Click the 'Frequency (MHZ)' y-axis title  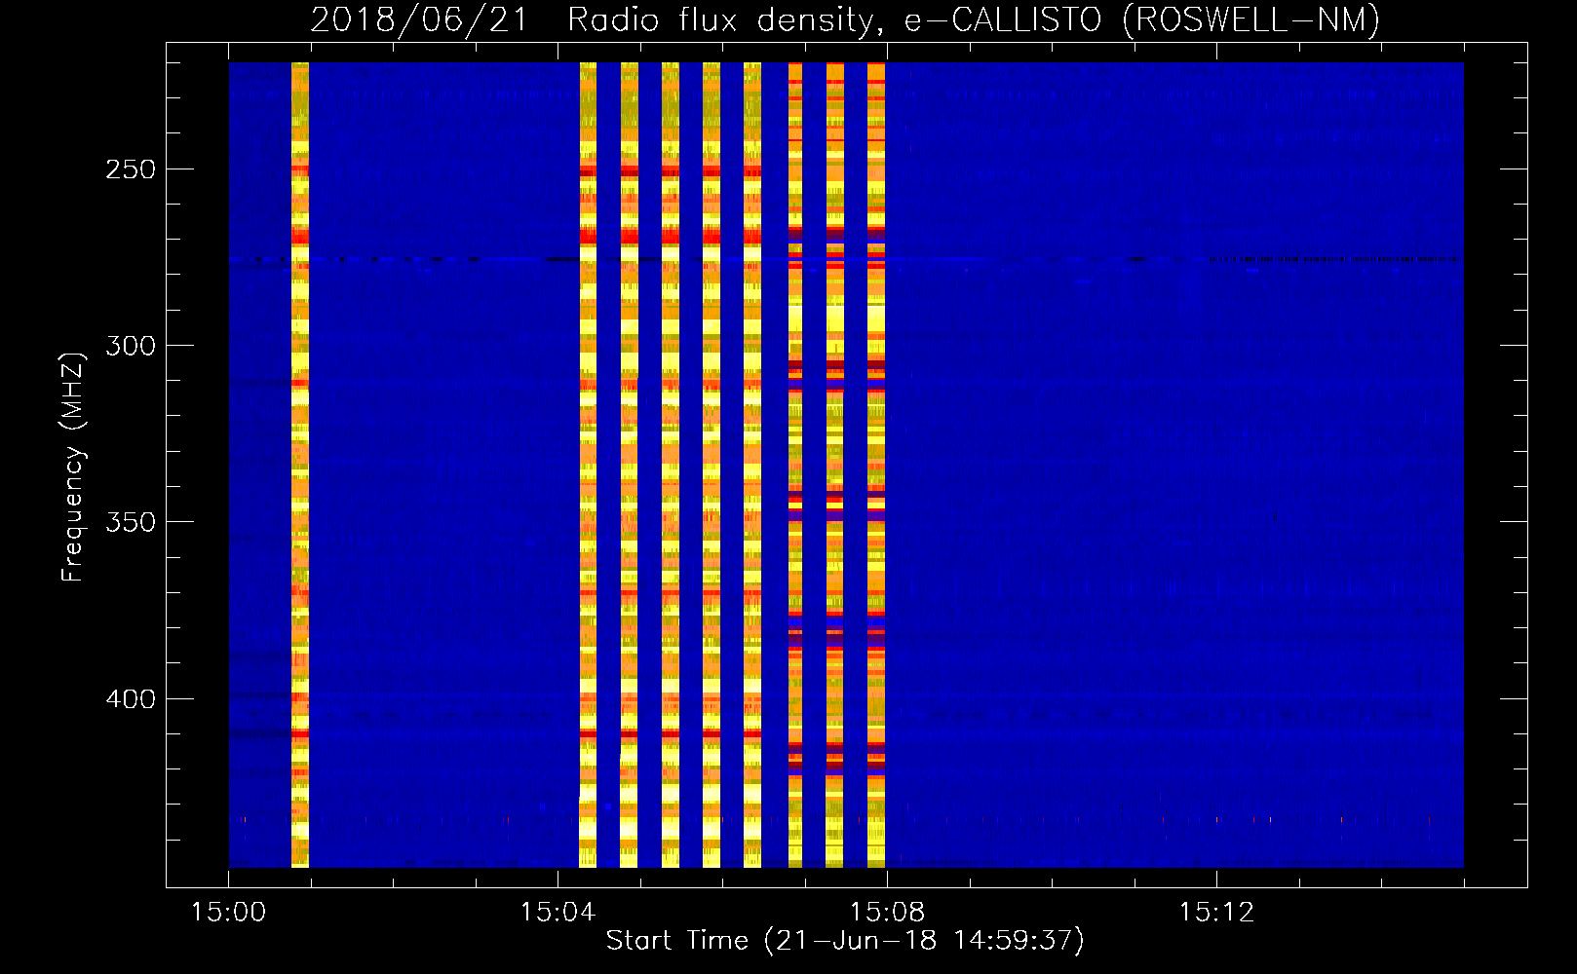click(x=73, y=467)
